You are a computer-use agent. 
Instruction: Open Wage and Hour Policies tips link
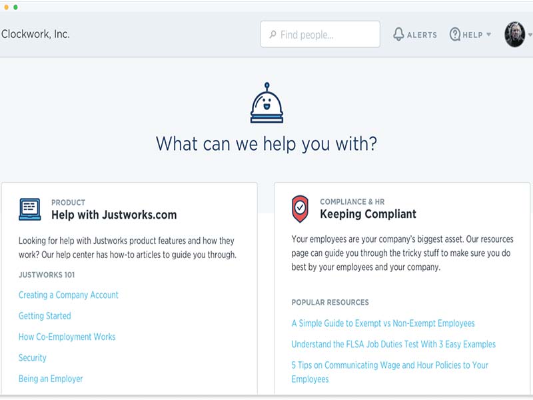coord(390,365)
